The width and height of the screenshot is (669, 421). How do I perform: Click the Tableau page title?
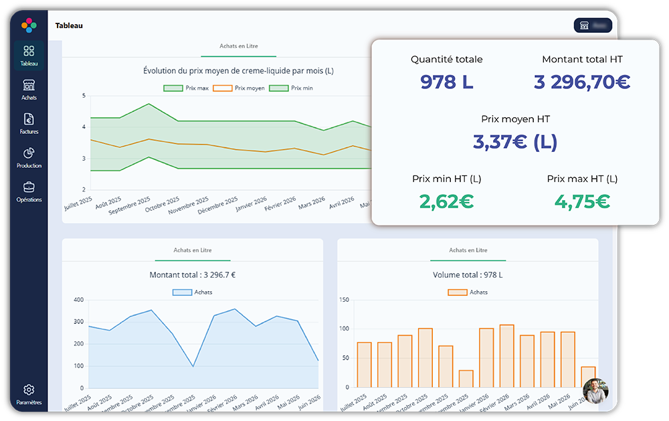(x=69, y=25)
